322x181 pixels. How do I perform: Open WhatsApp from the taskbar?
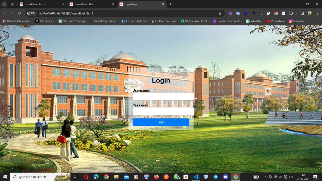click(176, 177)
